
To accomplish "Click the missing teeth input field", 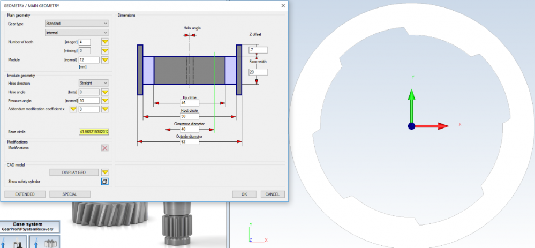I will (85, 51).
